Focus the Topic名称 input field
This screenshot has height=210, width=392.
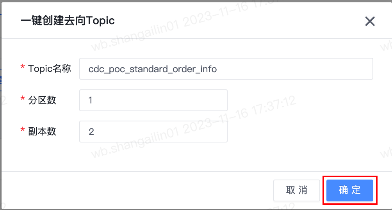tap(226, 69)
